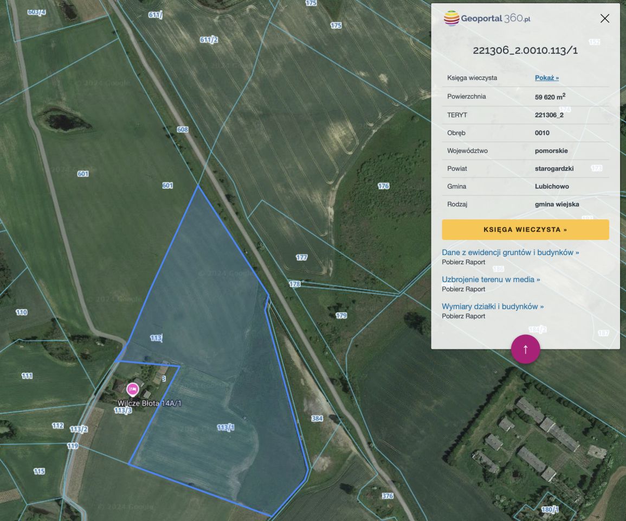
Task: Open the Pokaż » land register link
Action: click(546, 78)
